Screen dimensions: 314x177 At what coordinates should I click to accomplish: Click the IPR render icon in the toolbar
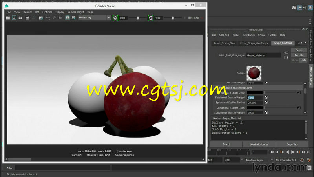(27, 18)
